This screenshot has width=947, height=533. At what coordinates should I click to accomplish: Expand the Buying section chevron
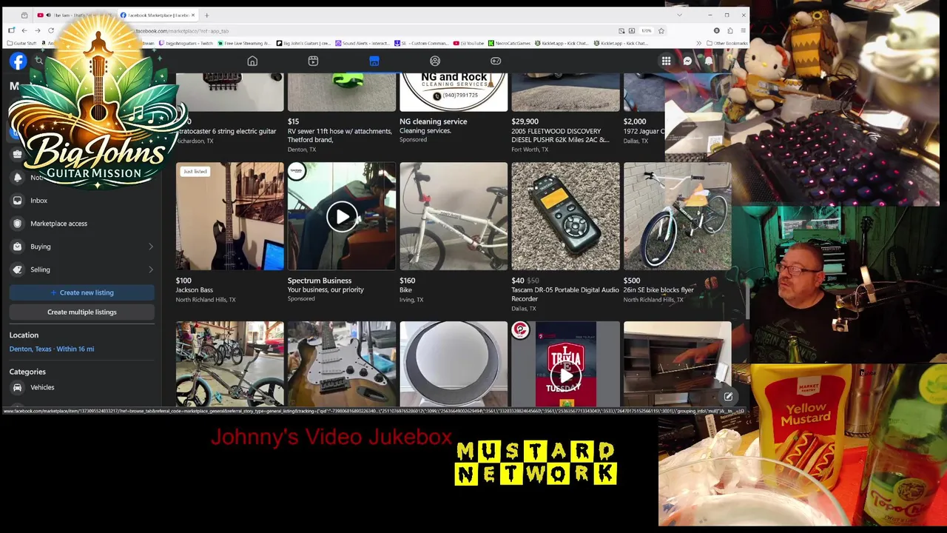[x=151, y=247]
